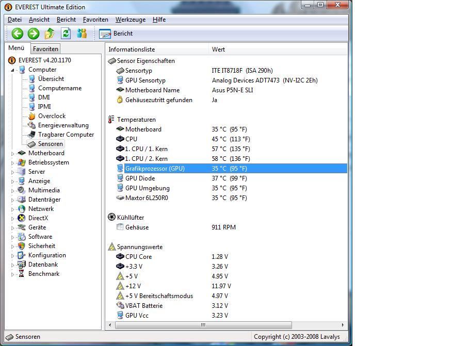Click the Multimedia speaker icon
This screenshot has width=470, height=346.
22,190
